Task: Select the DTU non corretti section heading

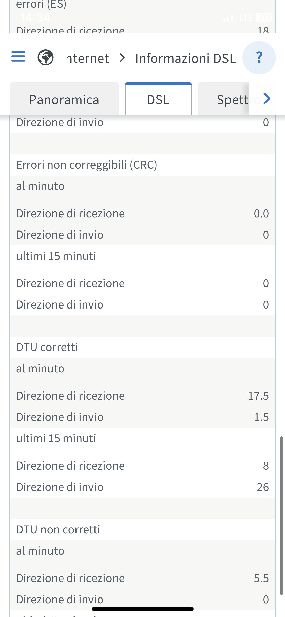Action: (58, 530)
